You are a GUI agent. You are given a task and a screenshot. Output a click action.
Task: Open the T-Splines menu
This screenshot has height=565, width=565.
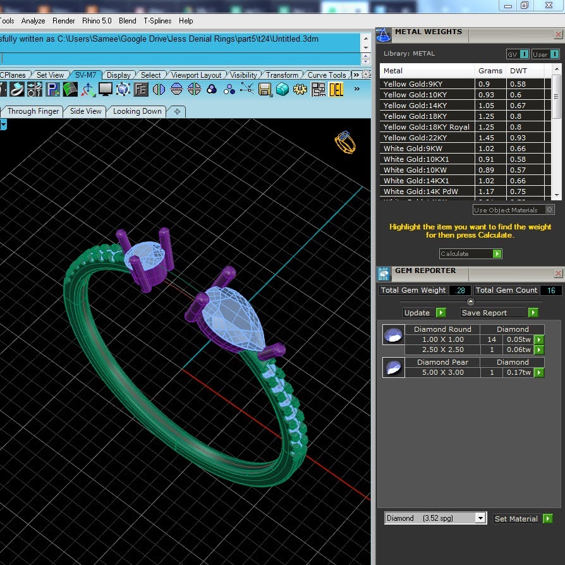157,21
